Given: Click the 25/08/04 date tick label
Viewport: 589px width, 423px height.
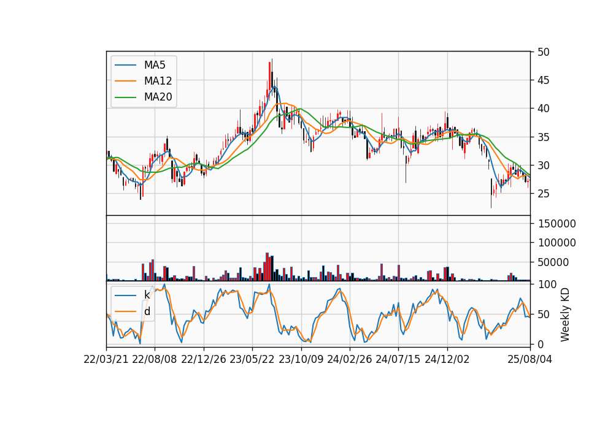Looking at the screenshot, I should [530, 359].
